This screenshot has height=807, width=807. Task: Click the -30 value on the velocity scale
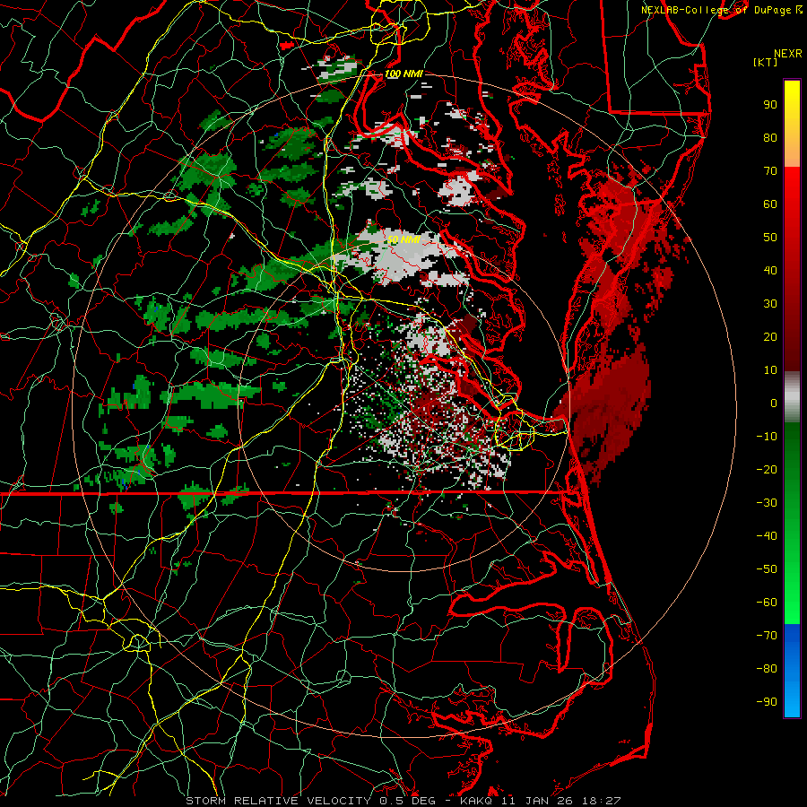pos(767,503)
